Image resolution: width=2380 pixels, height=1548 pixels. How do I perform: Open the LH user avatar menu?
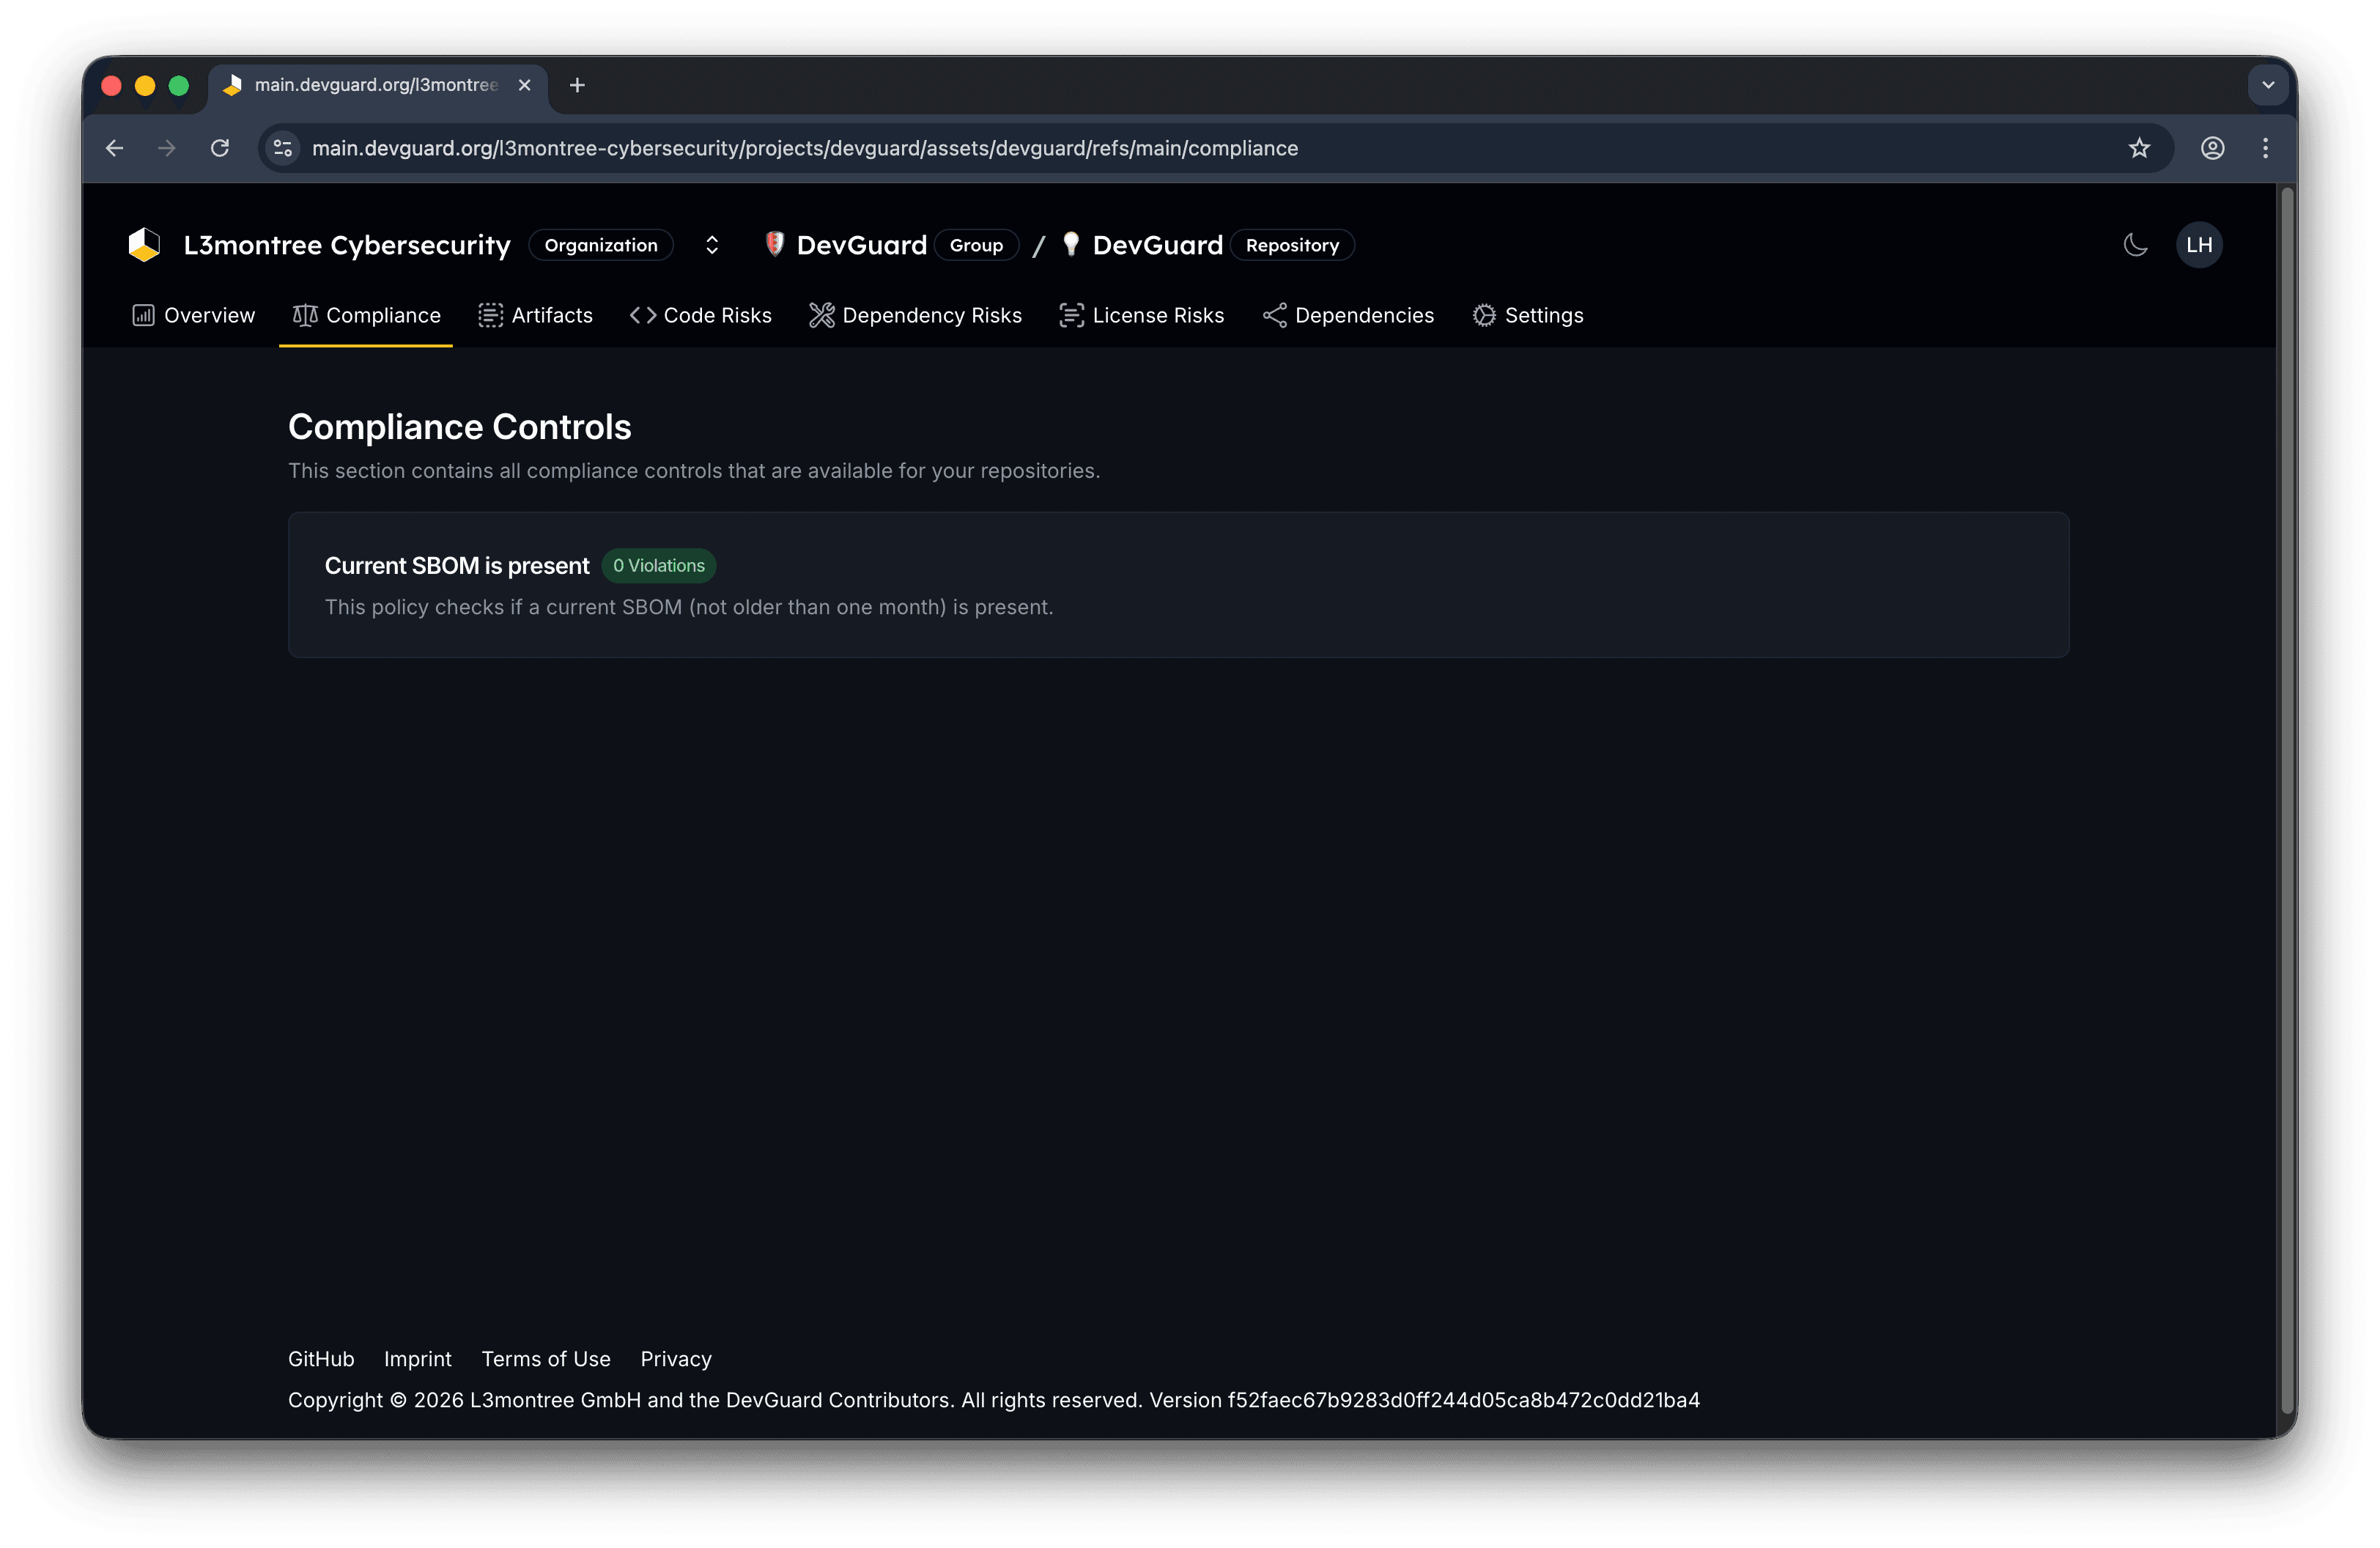click(x=2199, y=244)
